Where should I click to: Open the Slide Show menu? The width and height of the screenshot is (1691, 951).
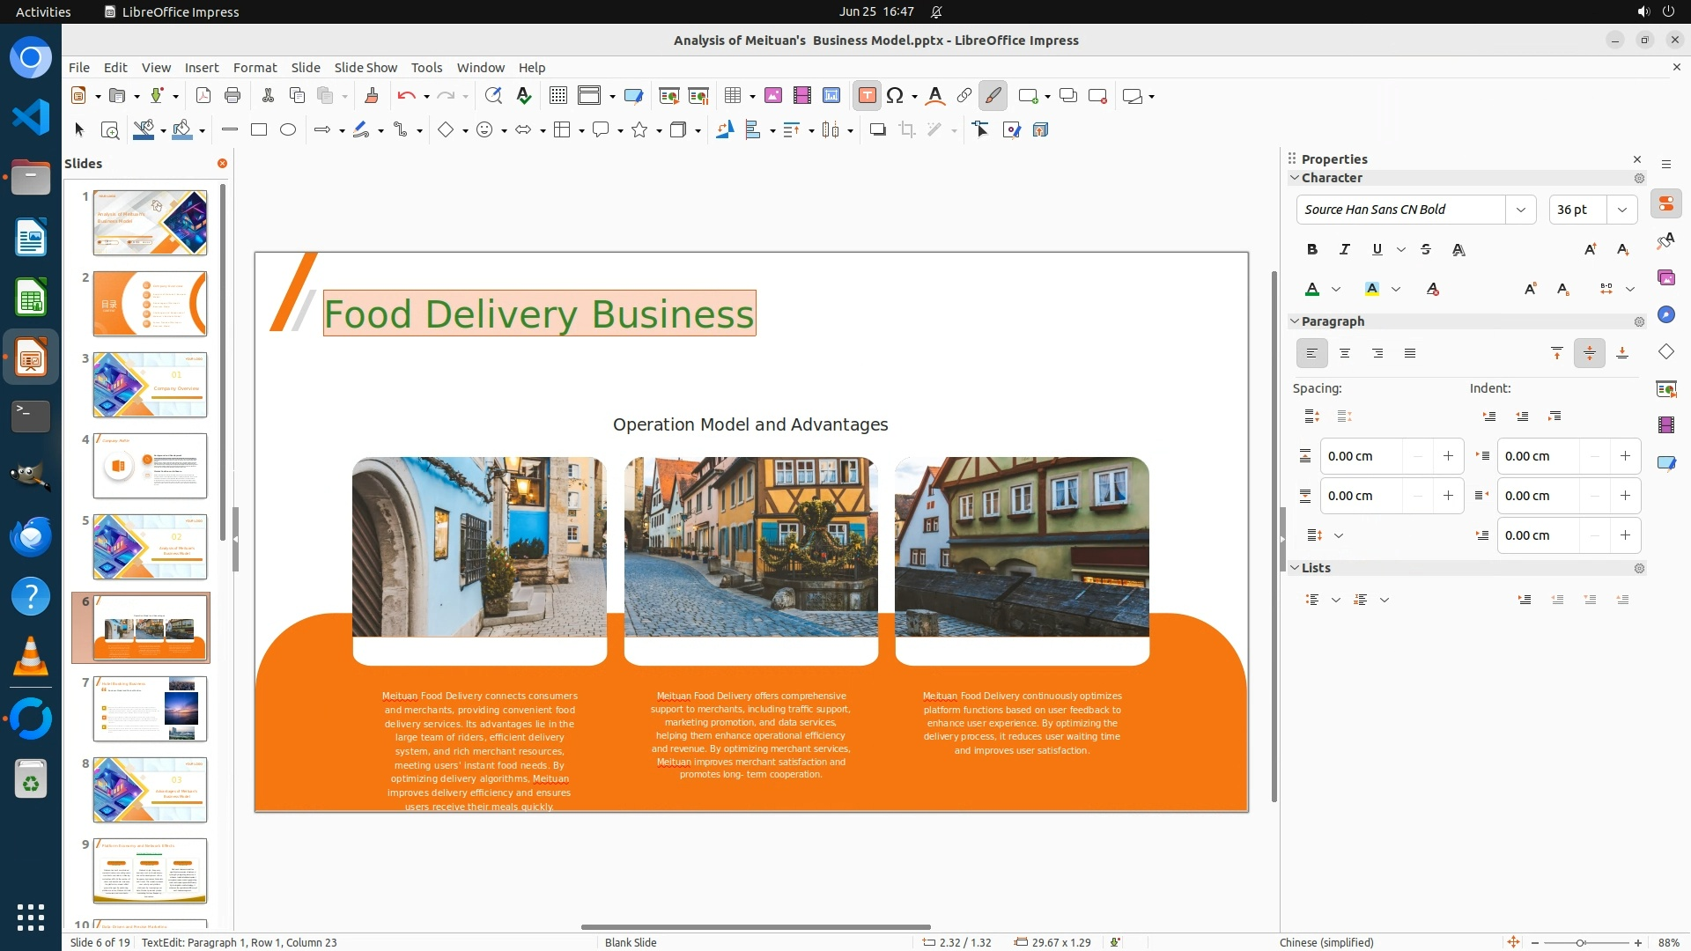pyautogui.click(x=366, y=68)
